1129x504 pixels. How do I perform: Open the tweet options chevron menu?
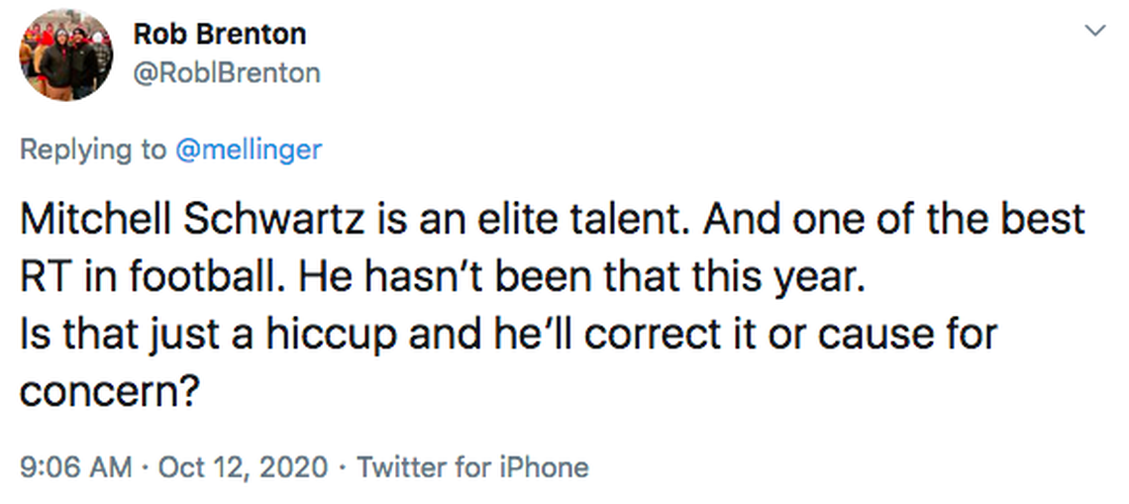click(1094, 32)
